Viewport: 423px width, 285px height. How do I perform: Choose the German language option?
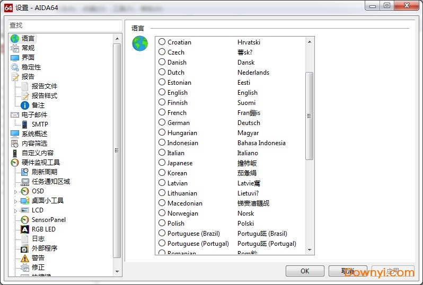162,122
